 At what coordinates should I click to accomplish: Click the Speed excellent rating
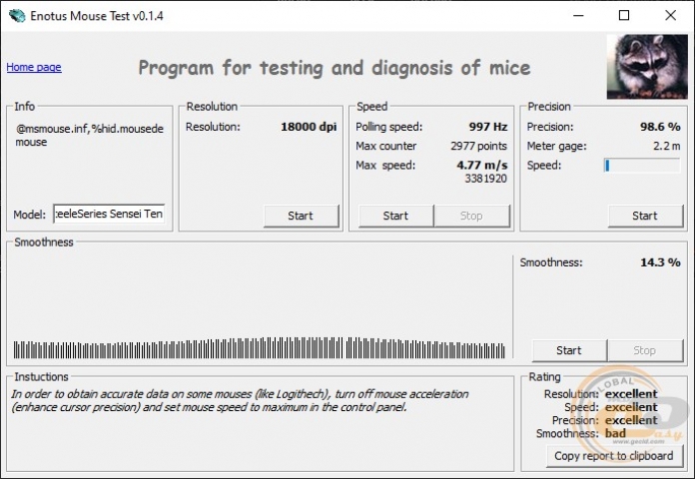pyautogui.click(x=631, y=407)
